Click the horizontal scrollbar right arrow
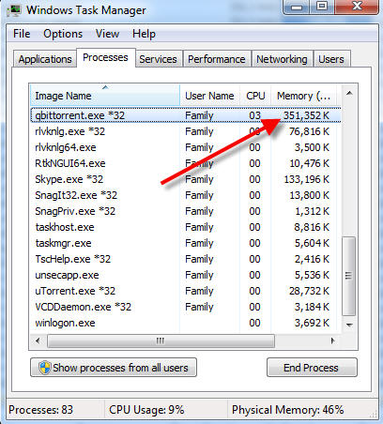This screenshot has height=424, width=383. [x=332, y=341]
